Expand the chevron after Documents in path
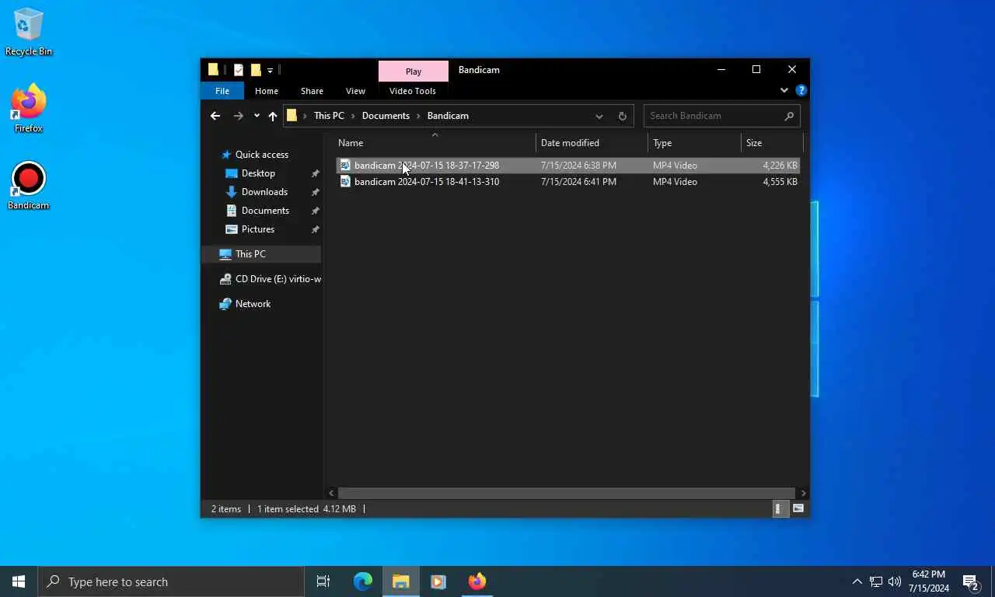The width and height of the screenshot is (995, 597). [418, 116]
